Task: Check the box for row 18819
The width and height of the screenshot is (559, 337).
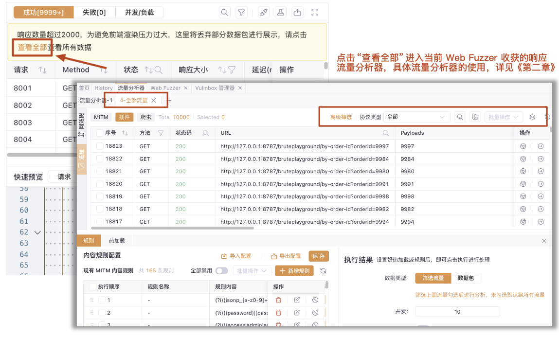Action: click(x=100, y=196)
